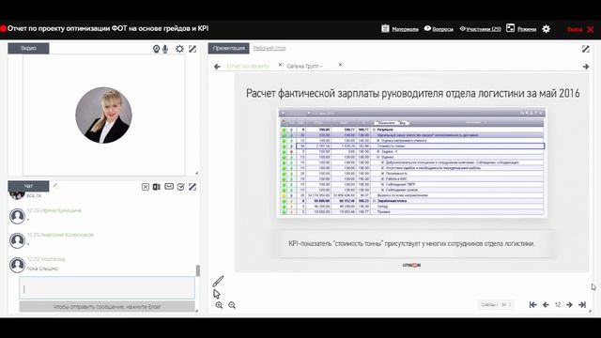Switch to the Рабочий стол tab

tap(270, 48)
